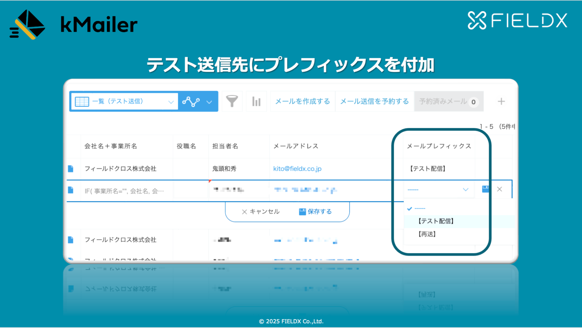Open record icon of row below キャンセル
This screenshot has width=582, height=328.
70,240
